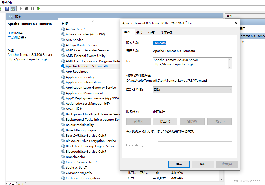Click the description box scroll-up arrow

(229, 60)
